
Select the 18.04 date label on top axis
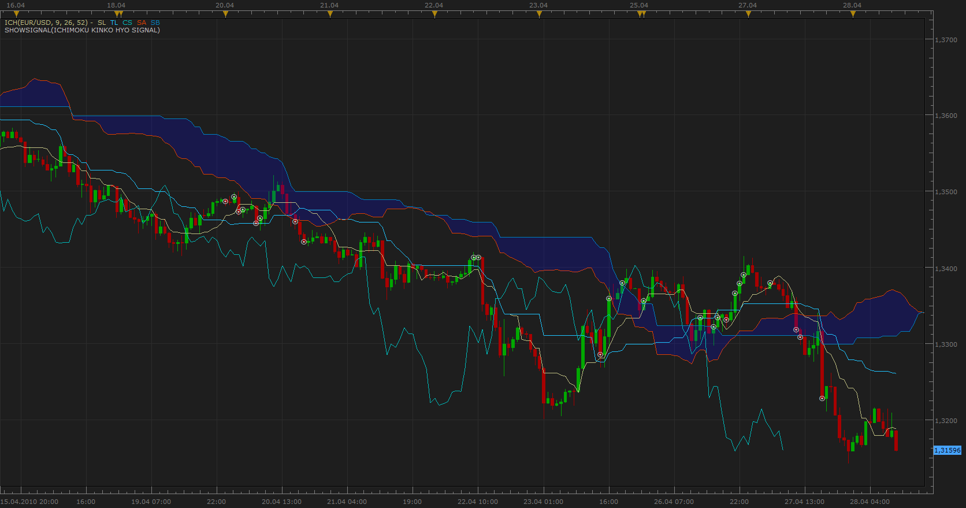[116, 5]
